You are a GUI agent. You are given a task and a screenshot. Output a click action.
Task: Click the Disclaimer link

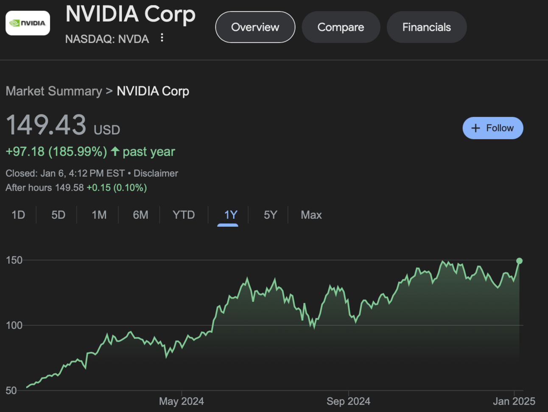pos(156,173)
